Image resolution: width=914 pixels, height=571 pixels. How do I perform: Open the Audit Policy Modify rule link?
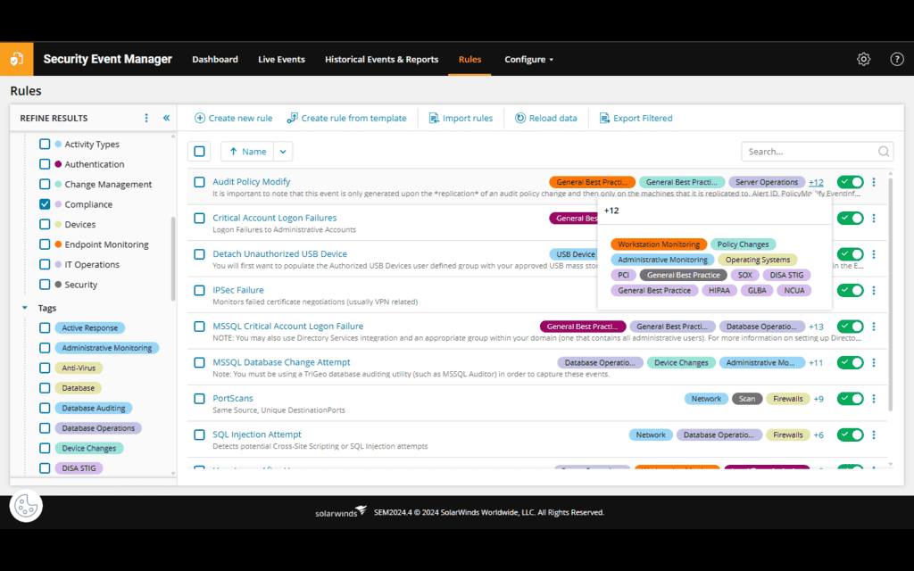[x=251, y=182]
